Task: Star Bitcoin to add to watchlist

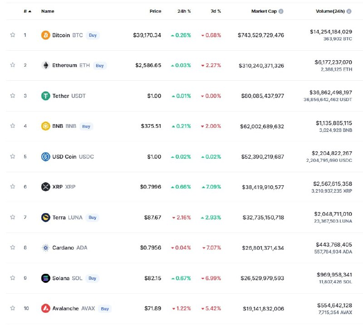Action: pos(13,35)
